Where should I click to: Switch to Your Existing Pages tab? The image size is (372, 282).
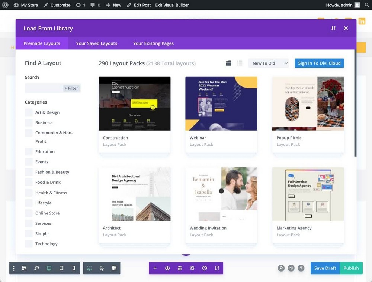click(153, 43)
